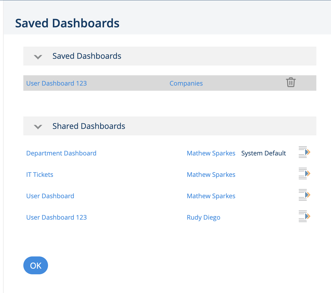Open User Dashboard 123 in the saved list
Image resolution: width=331 pixels, height=293 pixels.
tap(56, 83)
